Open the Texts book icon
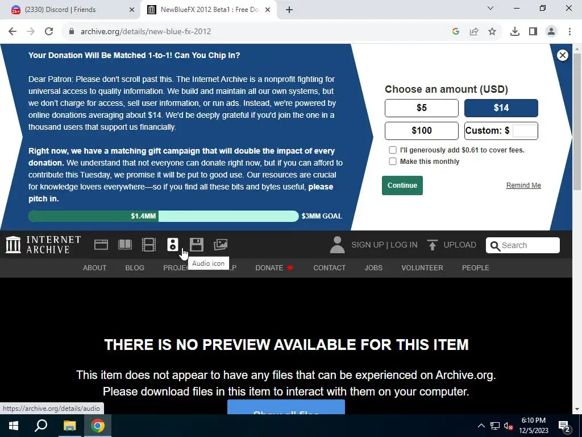 tap(124, 245)
